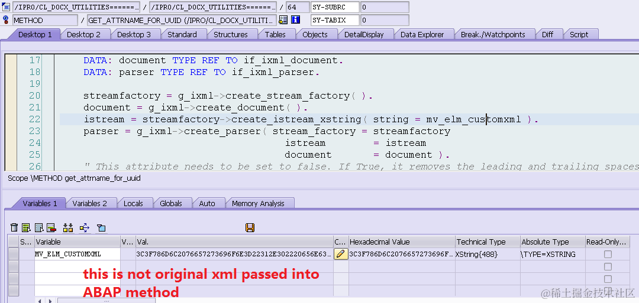Click the GET_ATTRNAME_FOR_UUID method name field
The height and width of the screenshot is (303, 639).
pyautogui.click(x=182, y=20)
